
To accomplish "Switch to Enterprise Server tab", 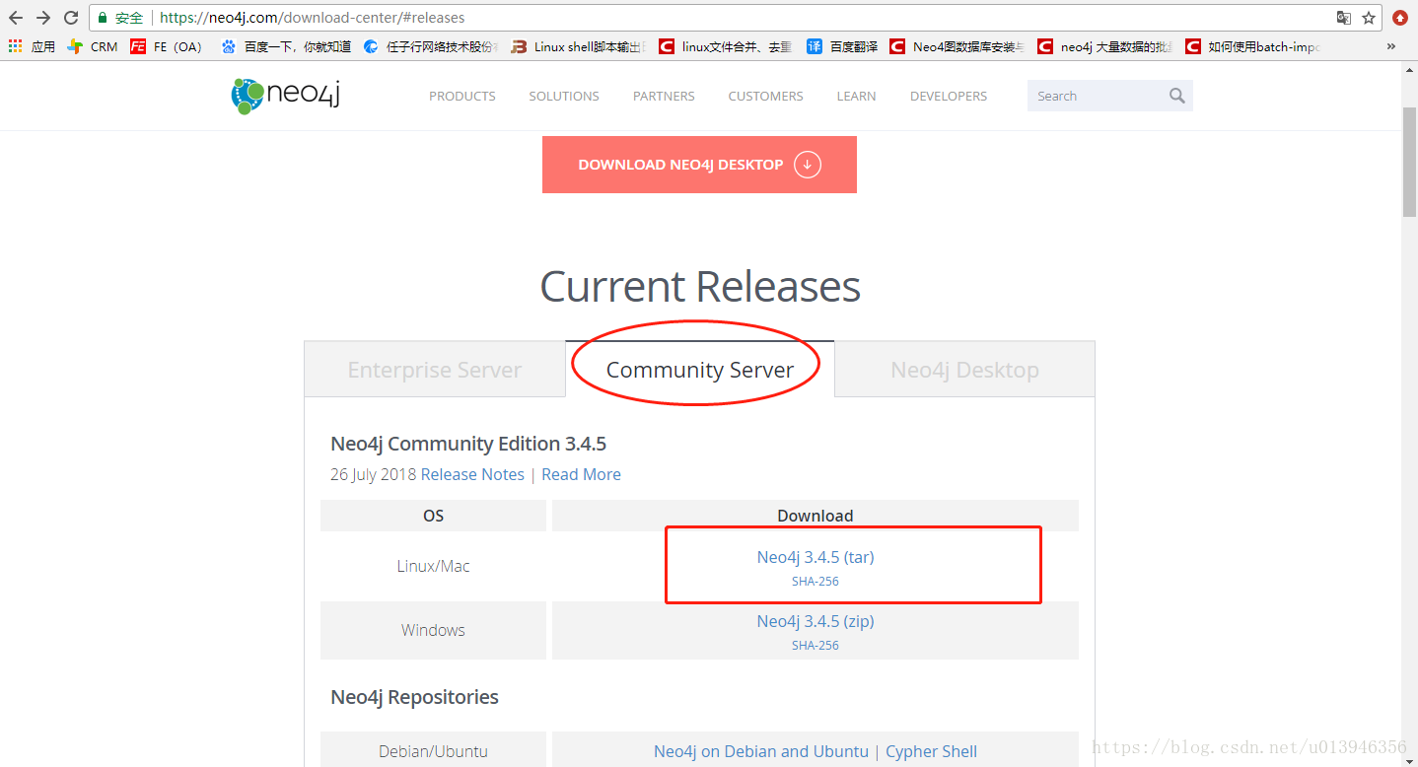I will pos(435,370).
